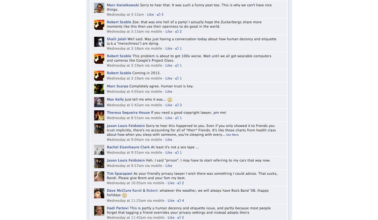
Task: Click thumbs-up icon on Shaili Jalali's comment
Action: point(177,49)
